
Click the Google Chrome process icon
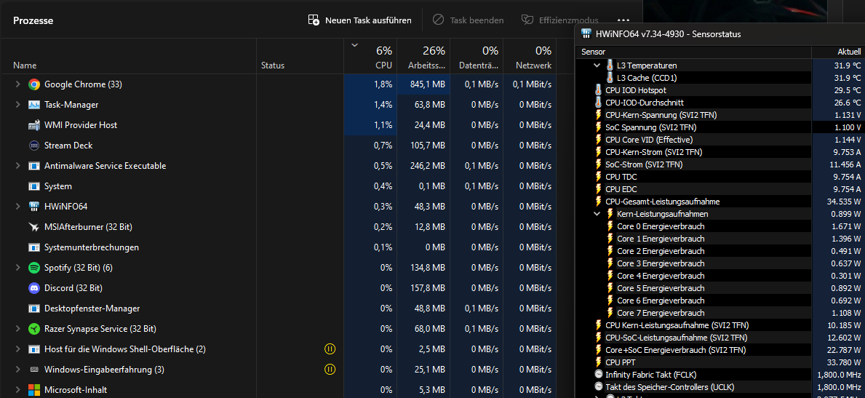pos(34,84)
